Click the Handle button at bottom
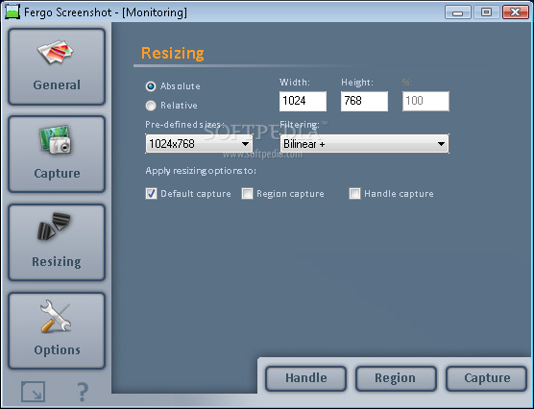 (305, 378)
